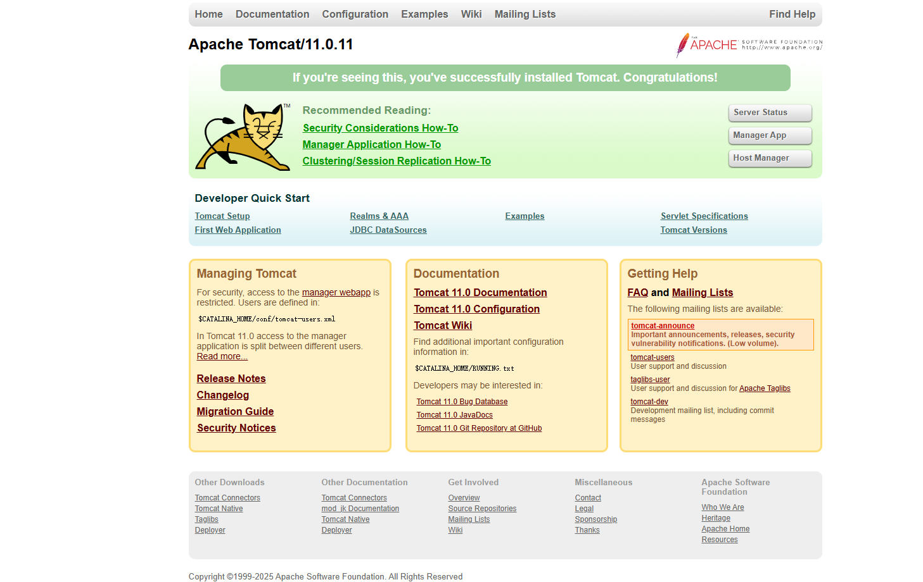Viewport: 923px width, 582px height.
Task: Click Wiki under Get Involved
Action: tap(455, 530)
